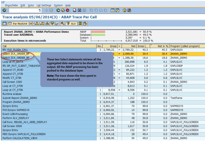Click the yellow Exit arrow icon
This screenshot has width=205, height=141.
click(63, 10)
